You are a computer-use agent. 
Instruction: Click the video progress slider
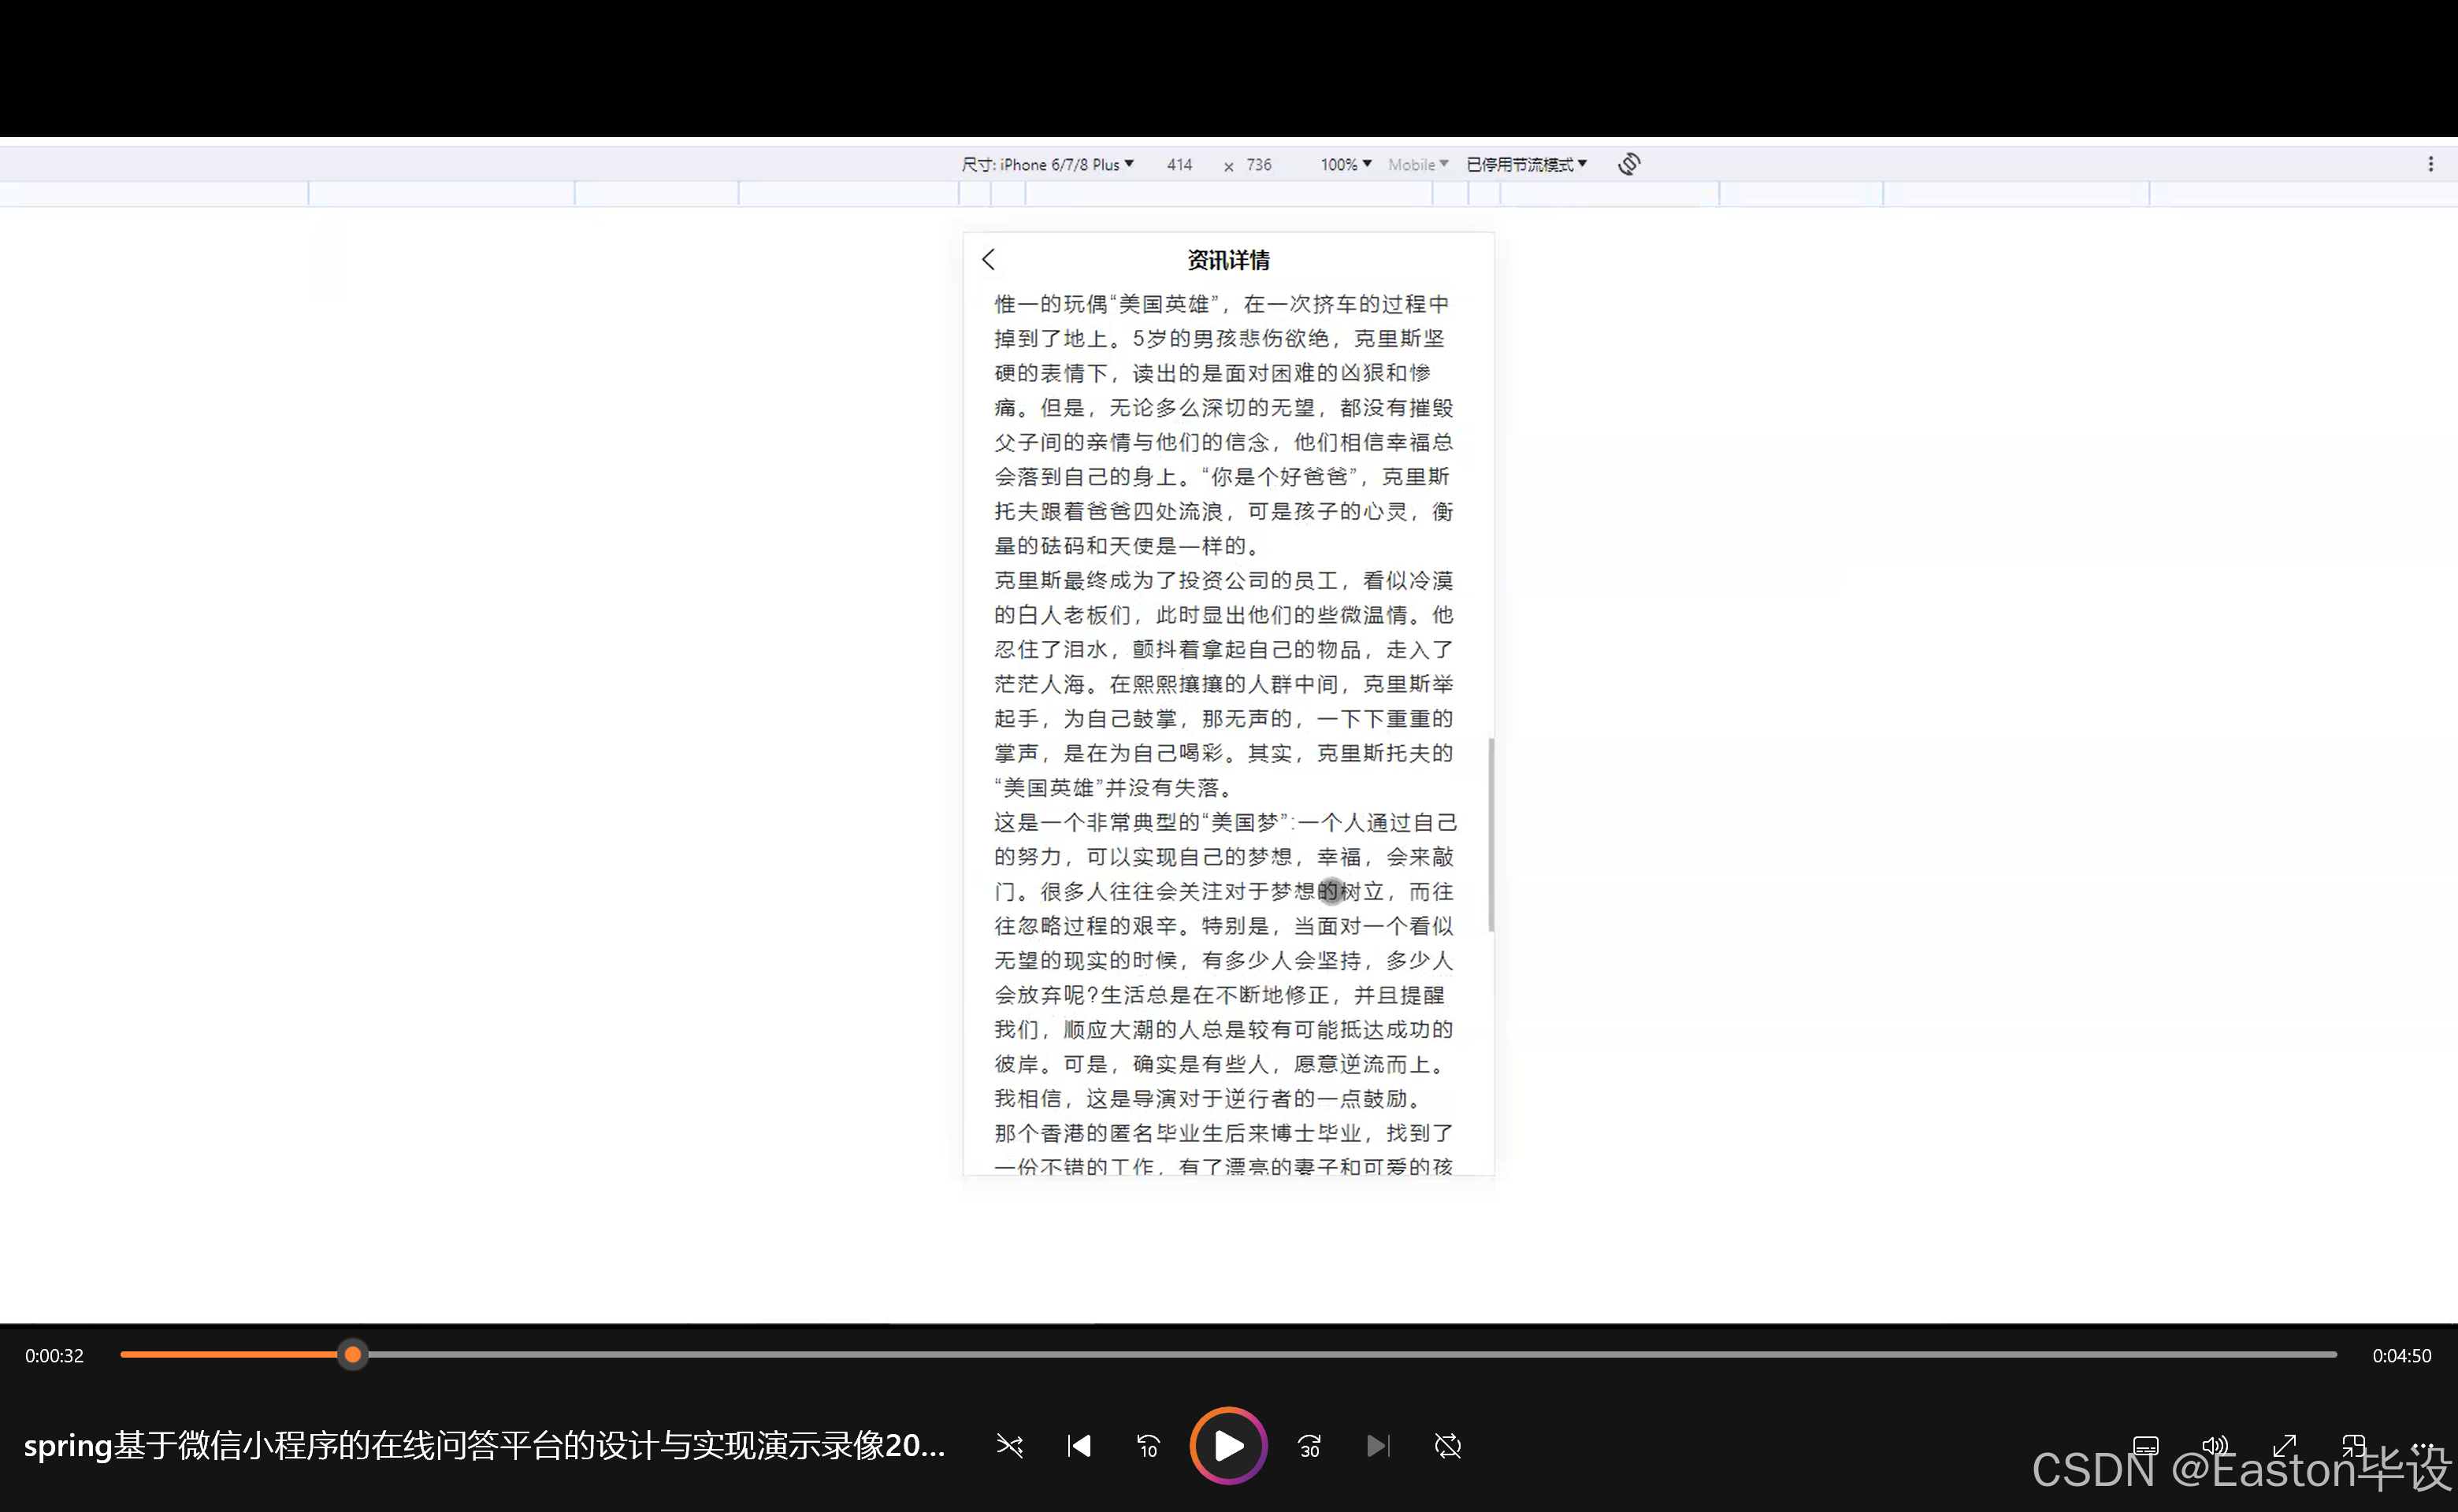coord(352,1355)
